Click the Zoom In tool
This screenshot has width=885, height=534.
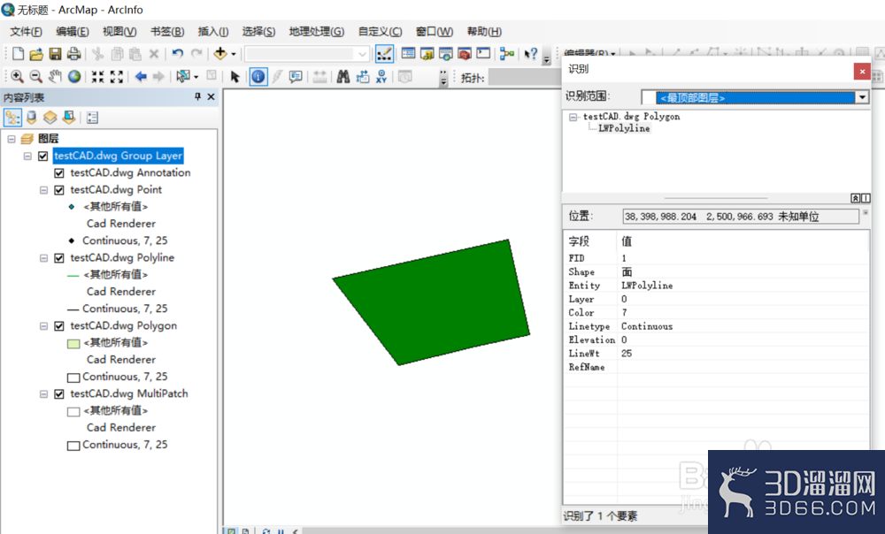click(18, 77)
